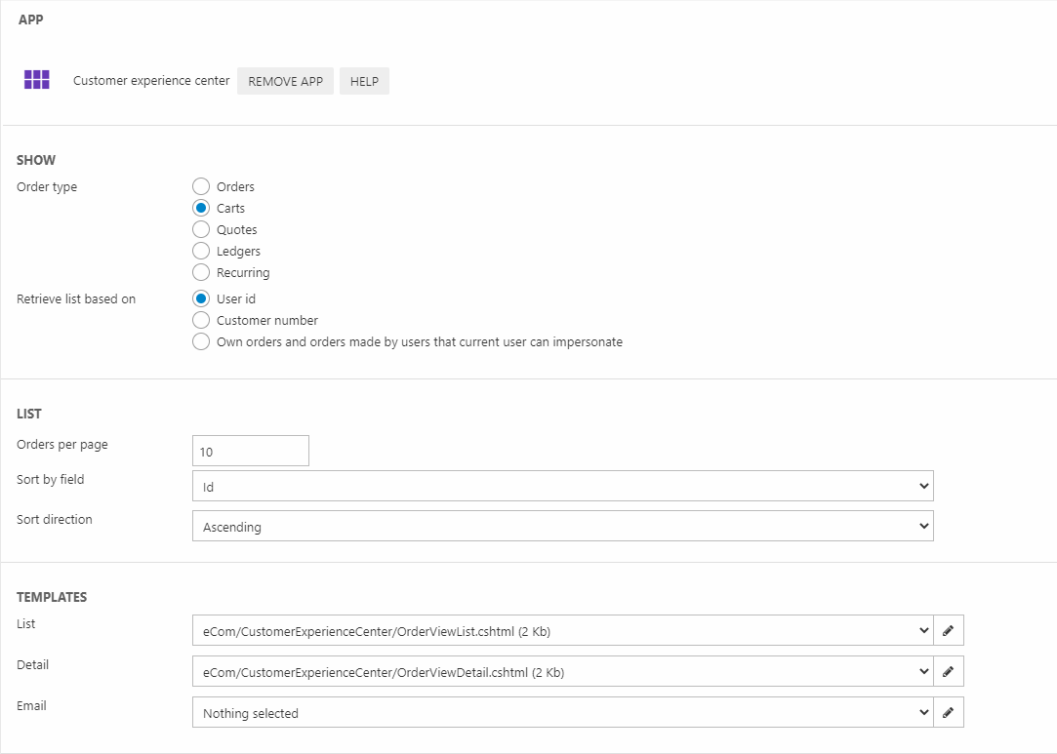Click the purple Customer experience center app icon
1057x754 pixels.
37,80
